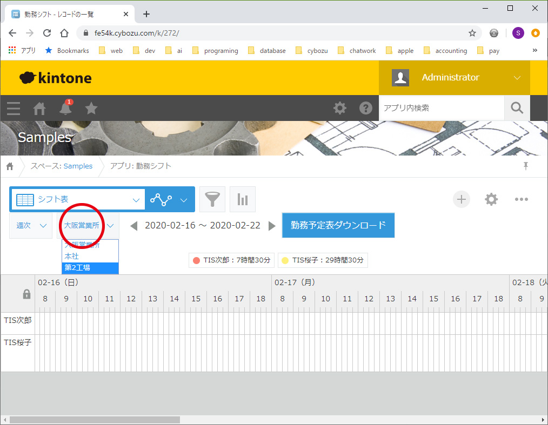Open the シフト表 view dropdown

tap(78, 199)
